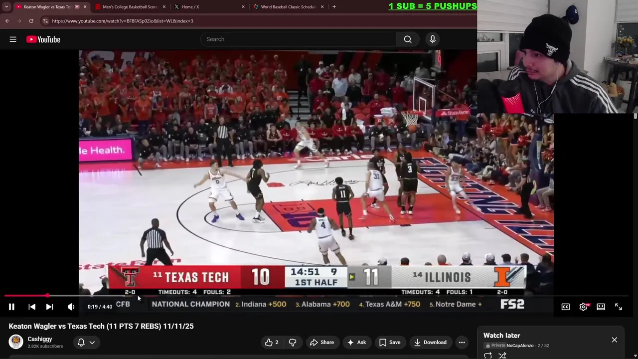View site information icon in address bar
The width and height of the screenshot is (638, 359).
pos(45,21)
